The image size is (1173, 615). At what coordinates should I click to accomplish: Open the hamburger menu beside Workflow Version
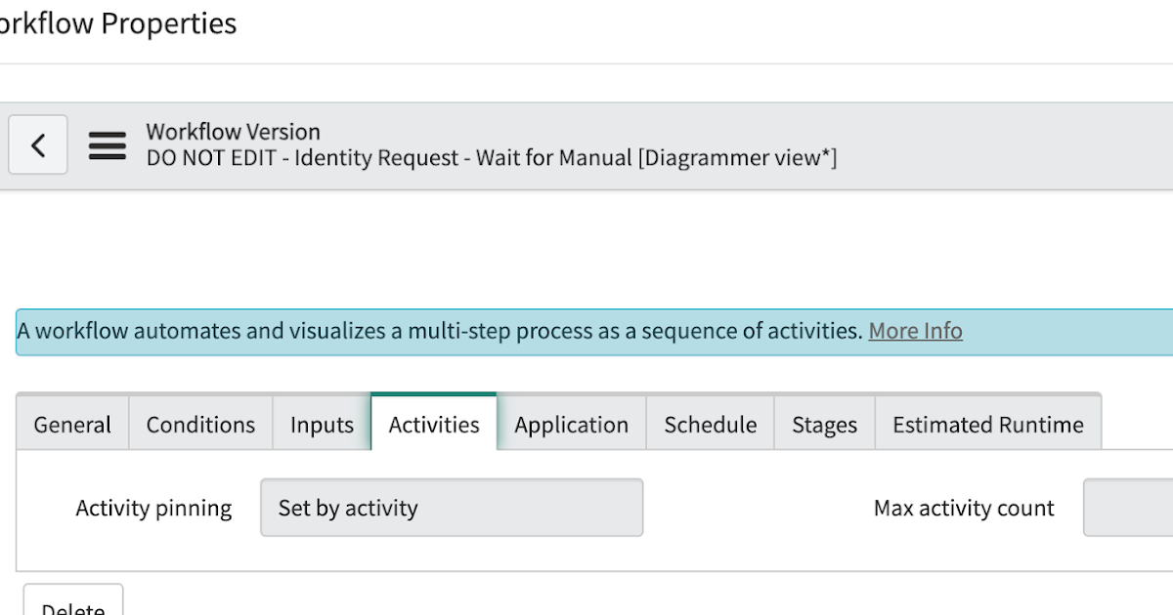[107, 144]
